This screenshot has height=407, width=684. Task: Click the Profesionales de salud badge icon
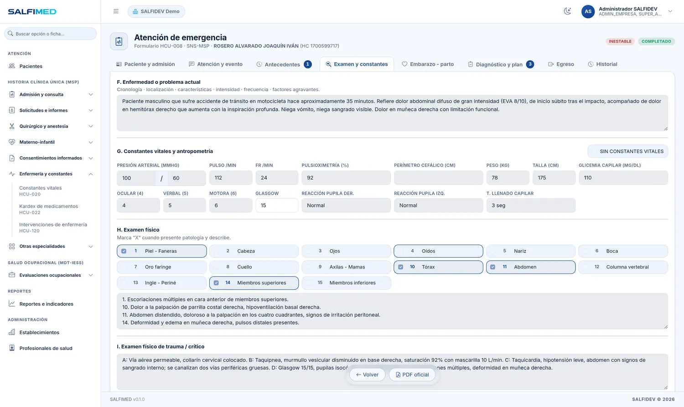pos(12,348)
